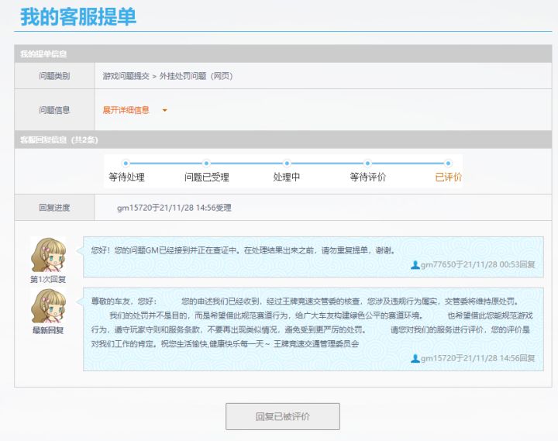This screenshot has width=558, height=441.
Task: Click the 回复已被评价 button
Action: point(283,416)
